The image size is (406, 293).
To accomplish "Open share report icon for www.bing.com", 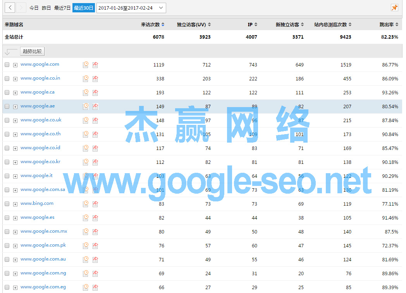I will [95, 204].
